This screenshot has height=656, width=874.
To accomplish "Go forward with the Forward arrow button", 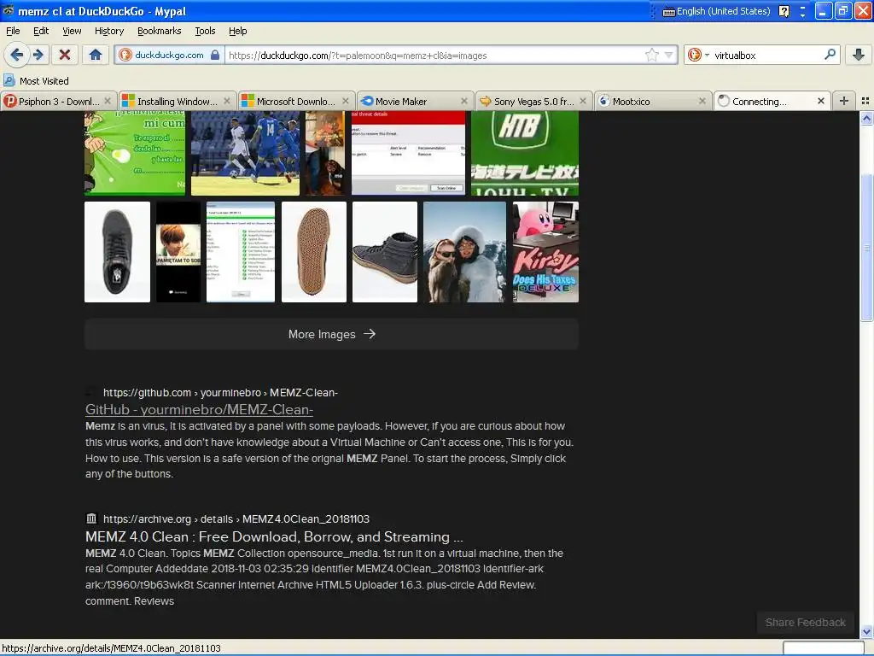I will pyautogui.click(x=38, y=55).
